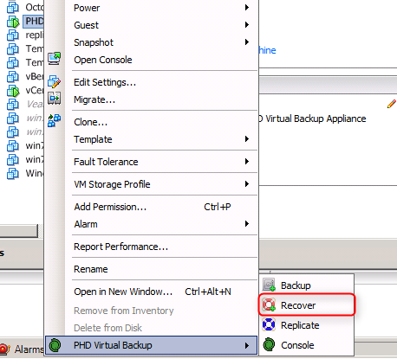The image size is (397, 359).
Task: Open the Snapshot menu entry
Action: [x=151, y=42]
